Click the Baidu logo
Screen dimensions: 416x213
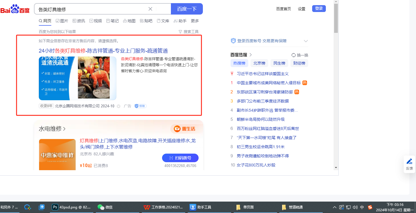coord(15,9)
